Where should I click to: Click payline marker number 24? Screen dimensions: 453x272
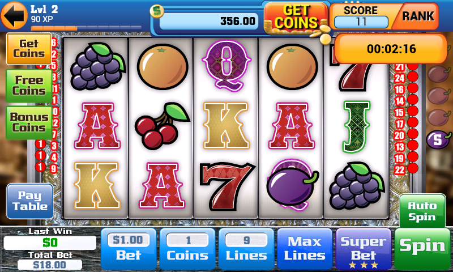pyautogui.click(x=400, y=78)
